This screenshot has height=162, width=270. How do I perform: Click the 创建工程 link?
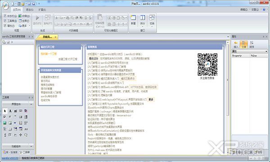point(63,59)
